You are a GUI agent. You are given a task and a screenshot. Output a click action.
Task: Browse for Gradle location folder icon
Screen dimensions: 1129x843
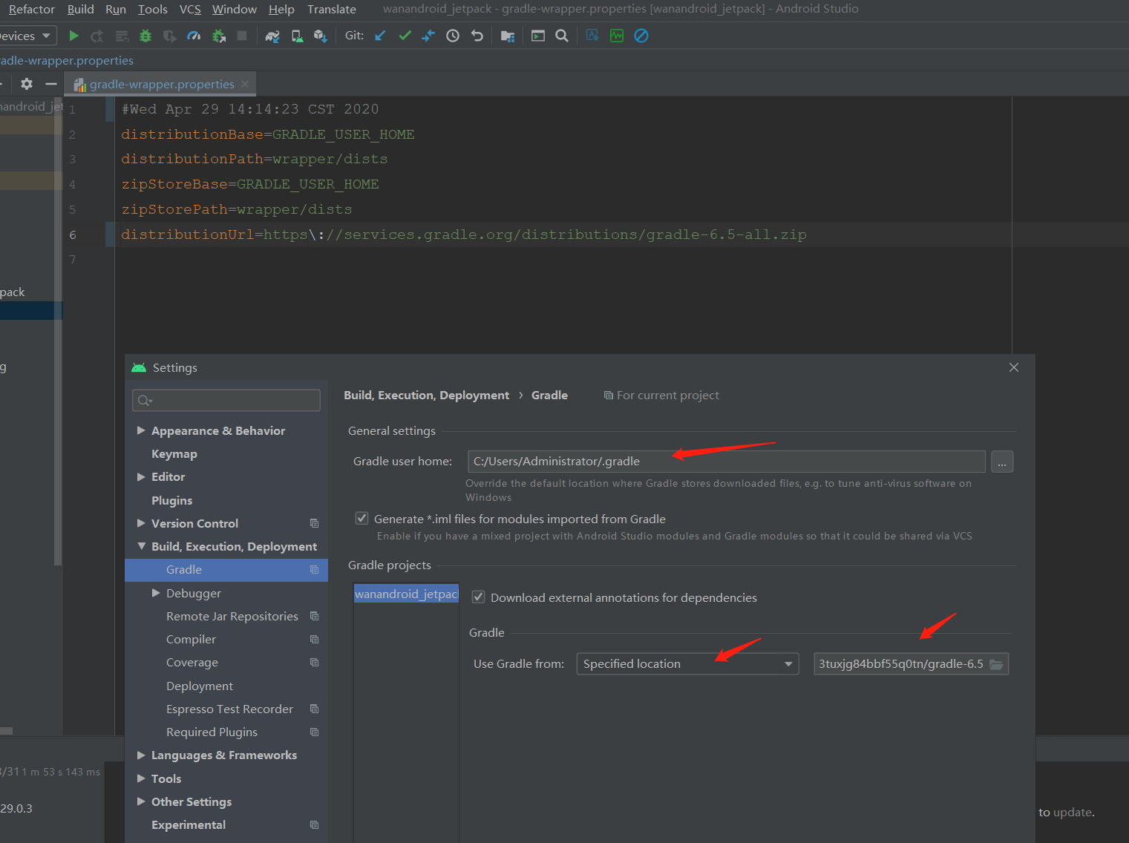pyautogui.click(x=996, y=664)
